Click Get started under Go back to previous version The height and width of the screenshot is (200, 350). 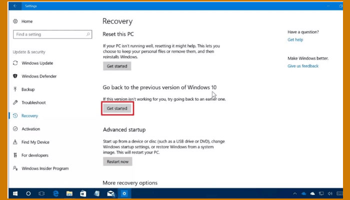coord(117,108)
